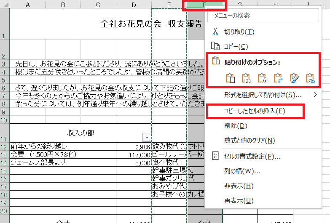Click 削除 (Delete) in the context menu

(x=236, y=126)
